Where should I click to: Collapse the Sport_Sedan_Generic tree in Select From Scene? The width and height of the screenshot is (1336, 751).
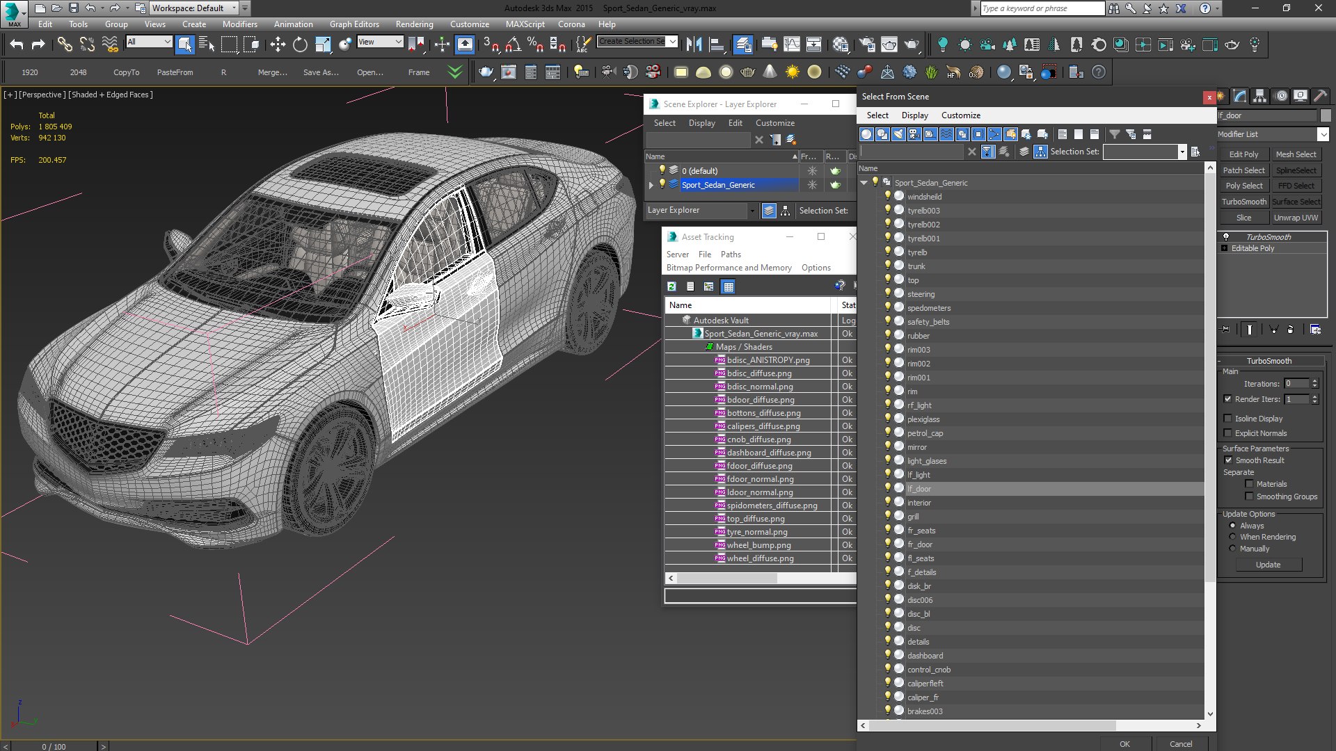click(864, 183)
